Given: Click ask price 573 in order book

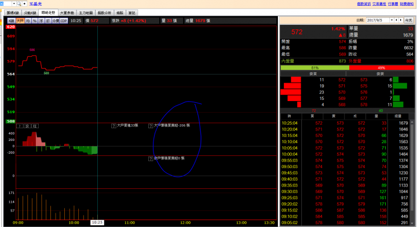Looking at the screenshot, I should coord(364,80).
